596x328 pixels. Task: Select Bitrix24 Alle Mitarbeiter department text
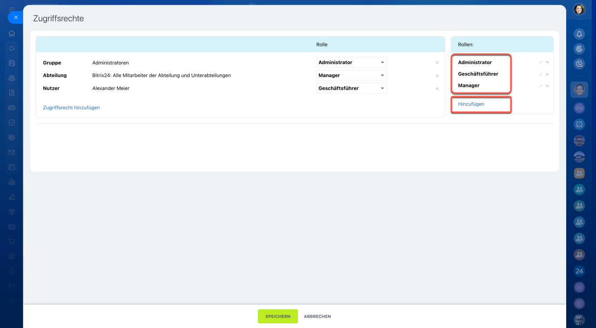[162, 75]
